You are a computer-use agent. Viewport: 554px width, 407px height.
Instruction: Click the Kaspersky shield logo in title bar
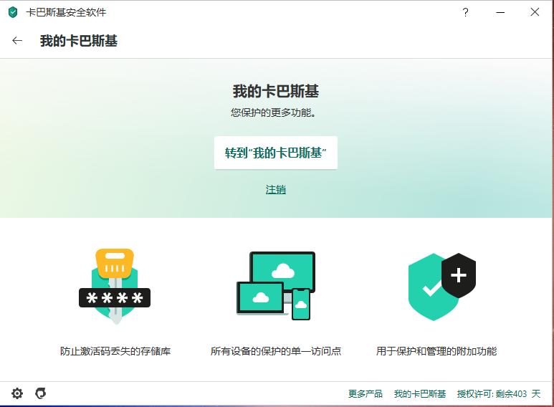[x=13, y=12]
